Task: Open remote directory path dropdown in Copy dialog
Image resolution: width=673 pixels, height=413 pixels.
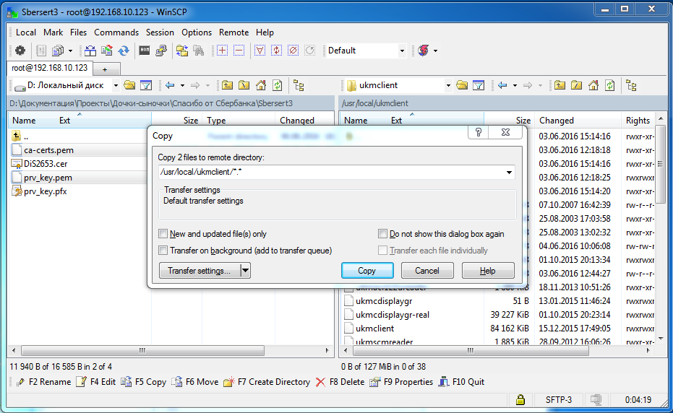Action: tap(509, 172)
